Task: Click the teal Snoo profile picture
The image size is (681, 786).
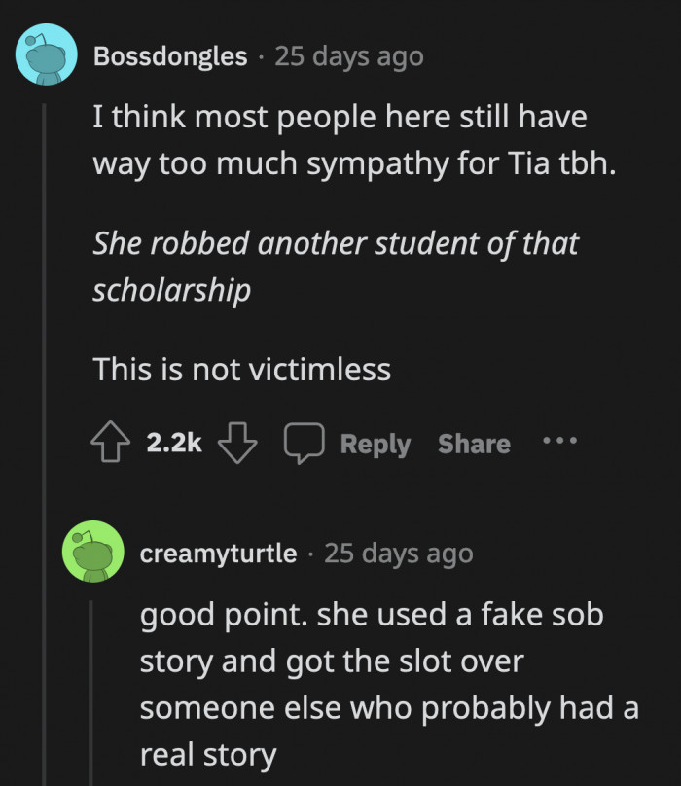Action: (x=44, y=54)
